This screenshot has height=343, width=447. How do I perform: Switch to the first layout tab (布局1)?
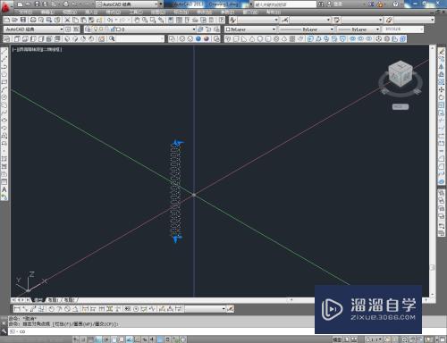click(53, 300)
